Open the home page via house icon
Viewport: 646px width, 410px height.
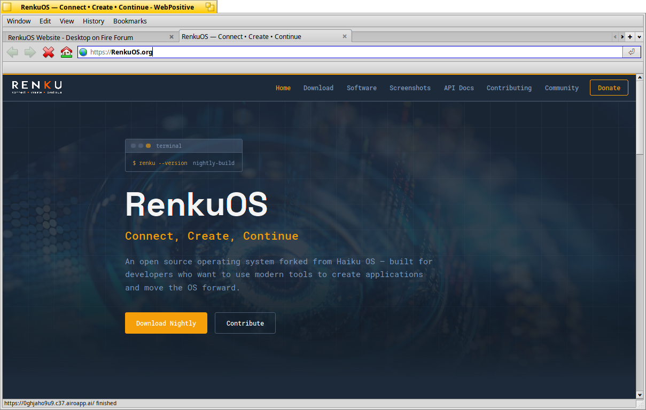pyautogui.click(x=66, y=52)
